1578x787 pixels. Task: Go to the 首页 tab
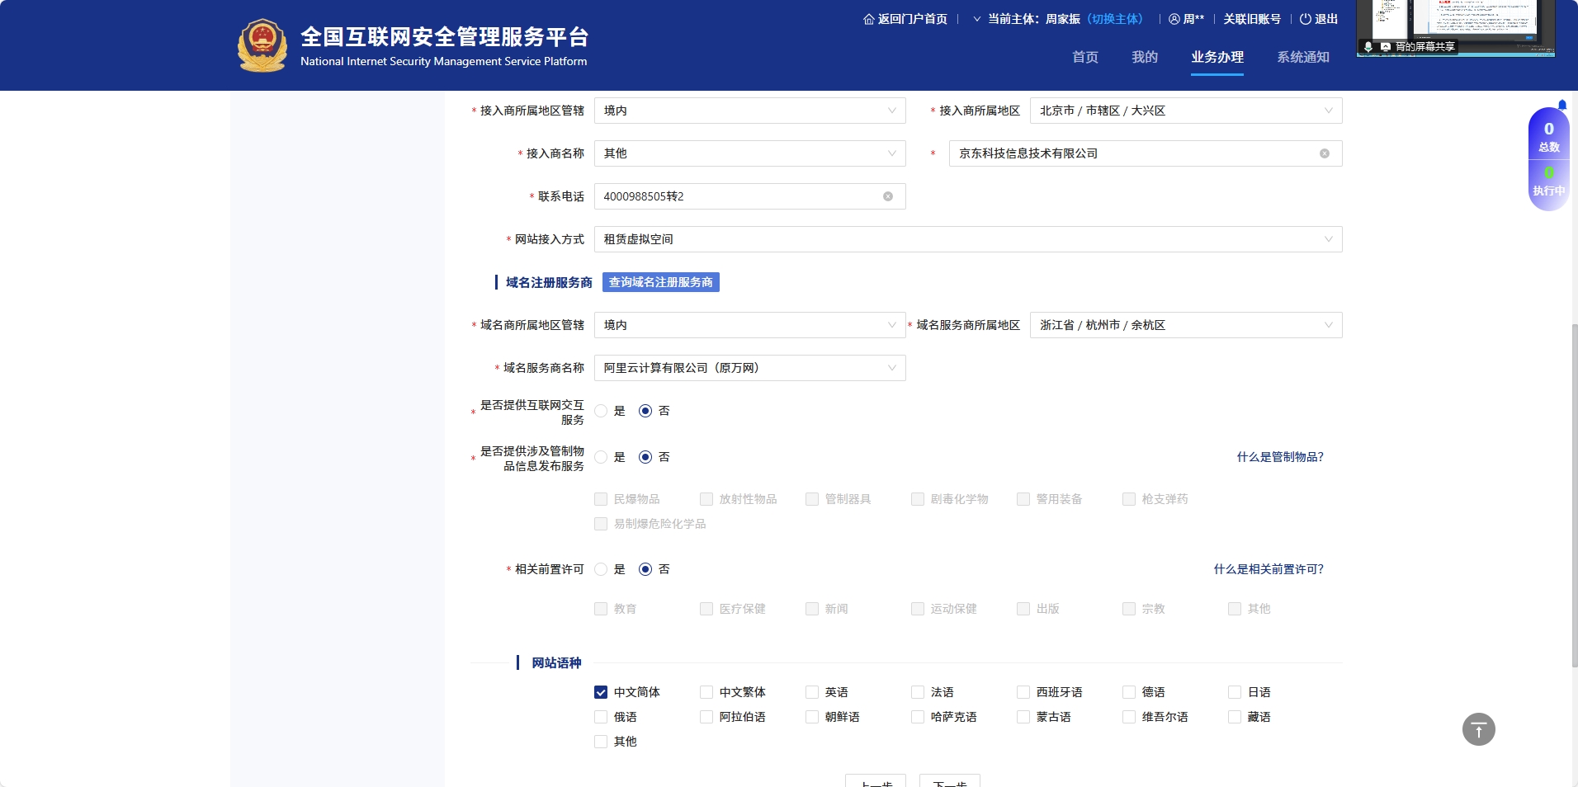click(1084, 57)
